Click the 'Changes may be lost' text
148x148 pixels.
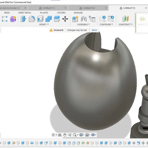[x=77, y=30]
